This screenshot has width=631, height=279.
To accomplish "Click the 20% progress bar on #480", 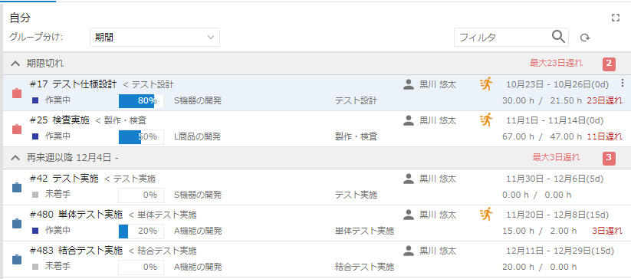I will (141, 231).
